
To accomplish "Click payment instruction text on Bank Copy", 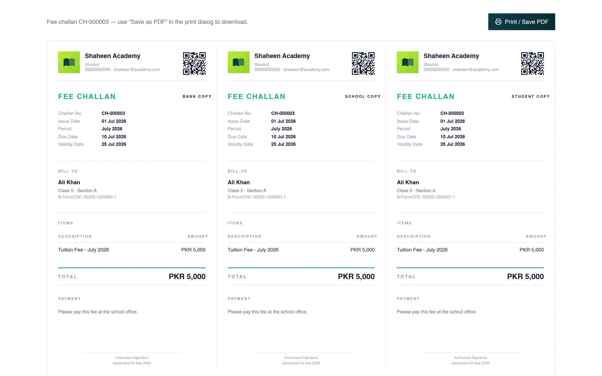I will [x=98, y=312].
